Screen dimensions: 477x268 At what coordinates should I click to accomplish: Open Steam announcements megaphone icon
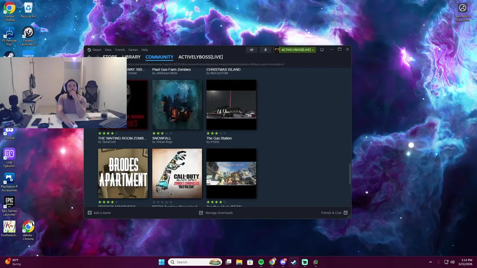252,50
